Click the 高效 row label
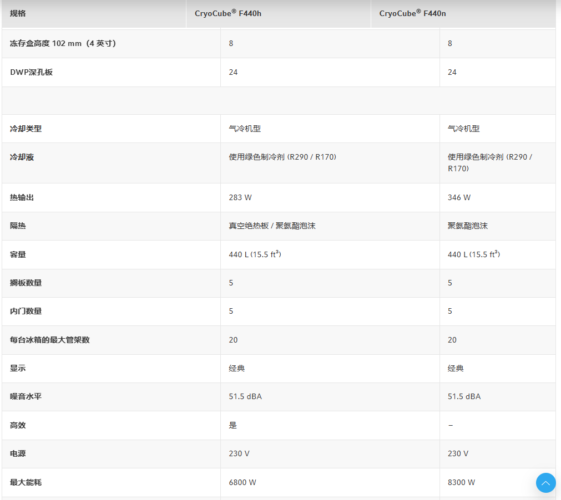The height and width of the screenshot is (500, 561). 18,425
